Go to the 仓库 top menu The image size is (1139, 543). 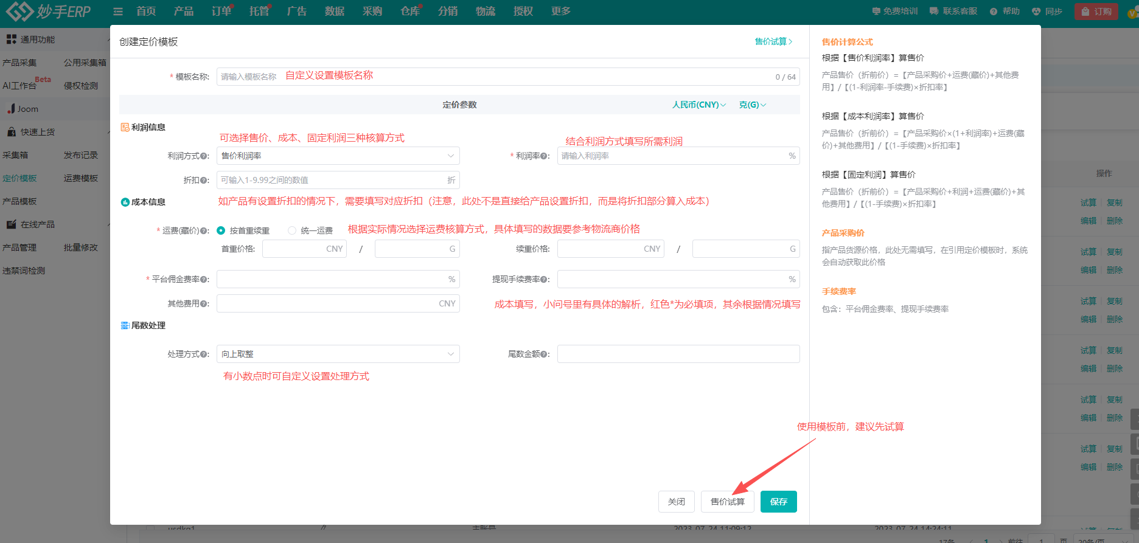click(x=410, y=12)
